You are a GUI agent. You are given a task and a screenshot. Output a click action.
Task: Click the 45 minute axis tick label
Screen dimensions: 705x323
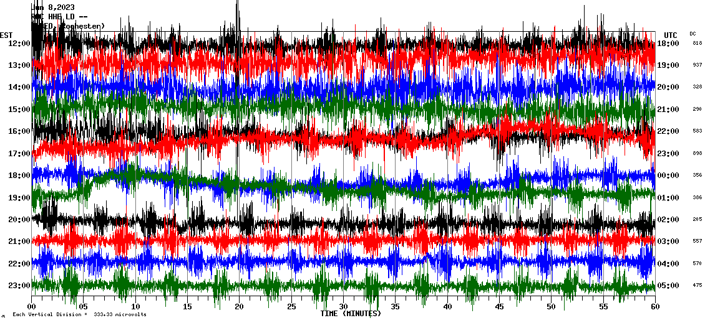point(499,307)
